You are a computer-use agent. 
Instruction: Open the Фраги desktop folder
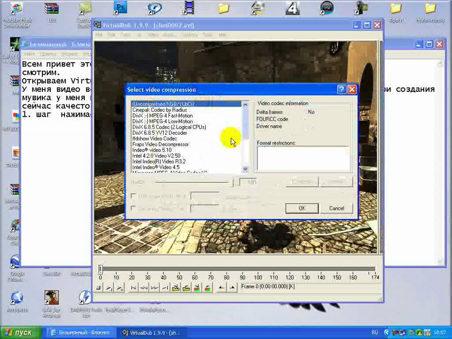pos(396,12)
